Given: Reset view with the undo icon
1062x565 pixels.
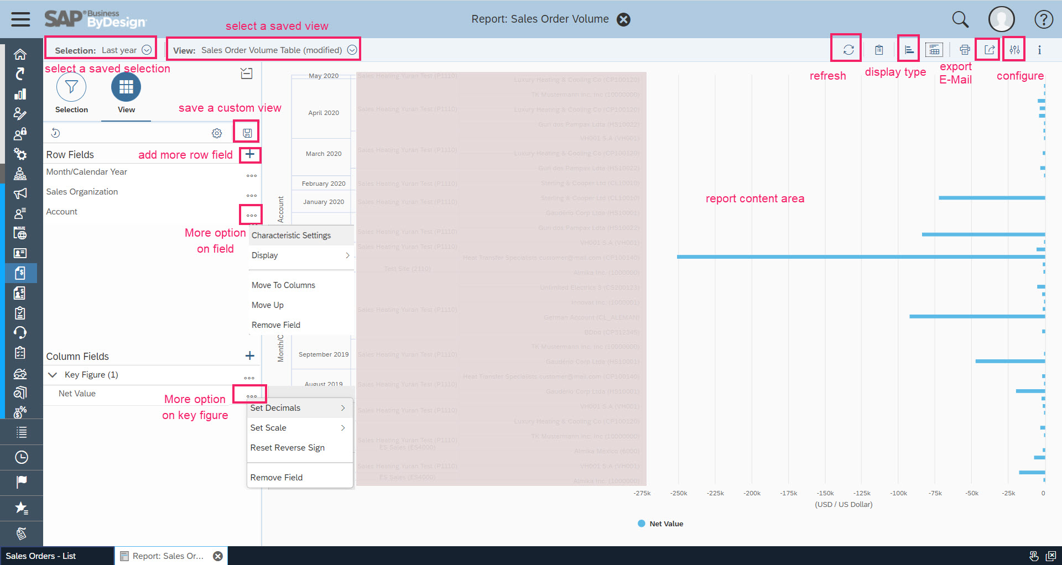Looking at the screenshot, I should (55, 133).
